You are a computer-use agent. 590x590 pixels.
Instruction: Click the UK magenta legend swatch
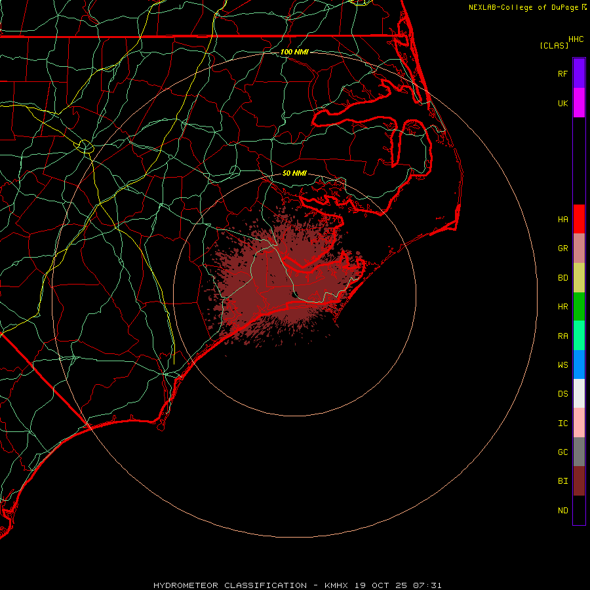tap(579, 103)
